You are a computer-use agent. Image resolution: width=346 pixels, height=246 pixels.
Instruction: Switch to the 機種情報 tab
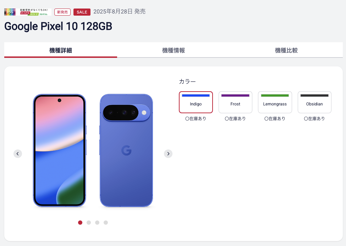[174, 50]
